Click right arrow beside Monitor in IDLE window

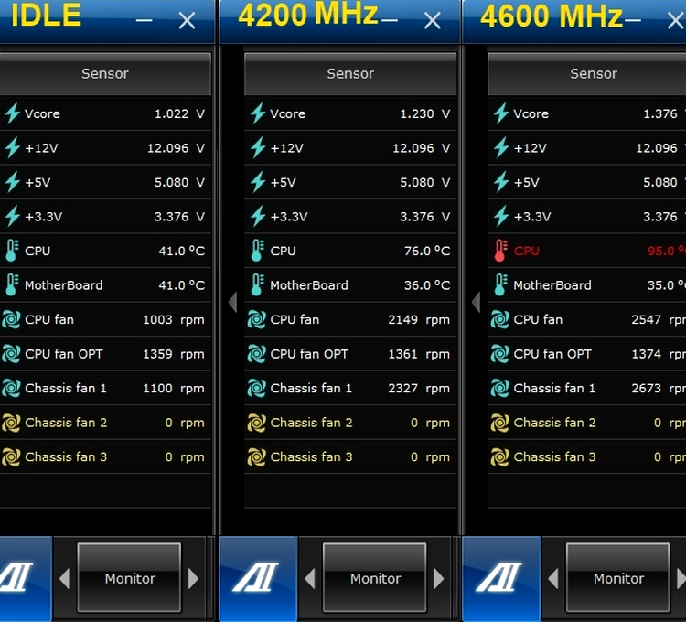pyautogui.click(x=193, y=578)
